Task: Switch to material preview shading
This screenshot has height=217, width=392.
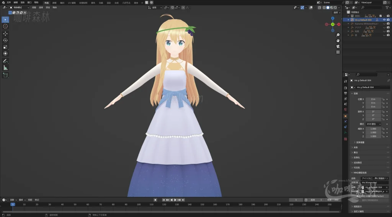Action: (x=332, y=8)
